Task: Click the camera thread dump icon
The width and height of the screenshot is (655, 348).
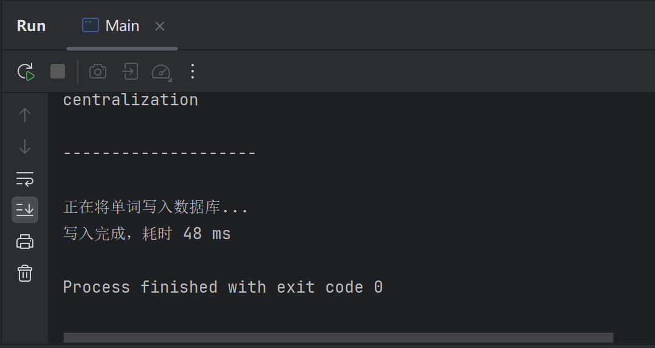Action: point(98,72)
